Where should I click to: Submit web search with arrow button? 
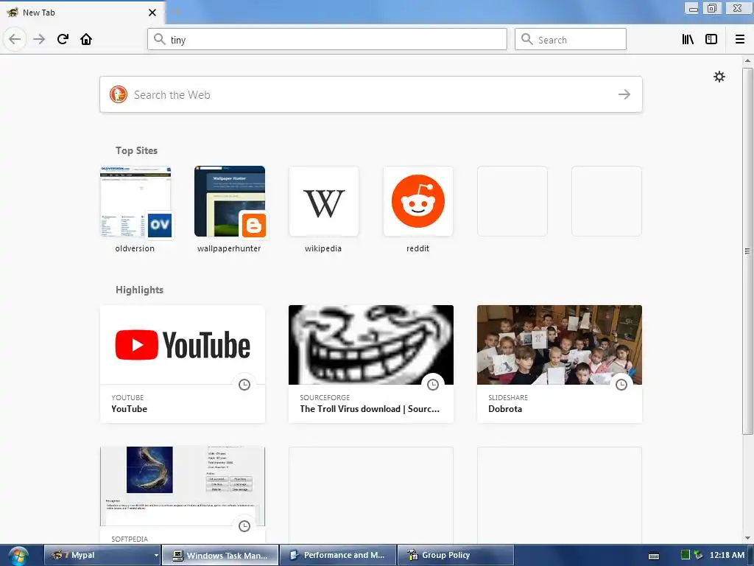pos(624,94)
